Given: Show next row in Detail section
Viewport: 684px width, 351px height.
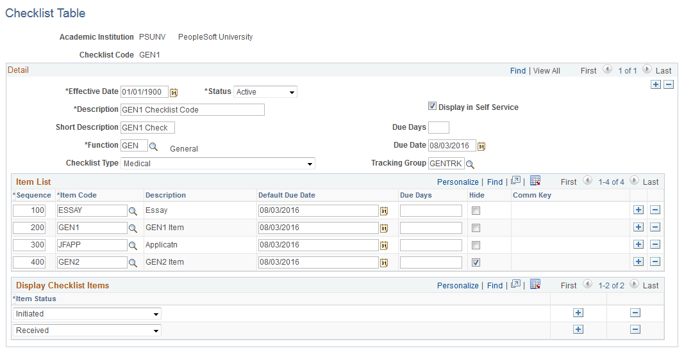Looking at the screenshot, I should pyautogui.click(x=647, y=69).
